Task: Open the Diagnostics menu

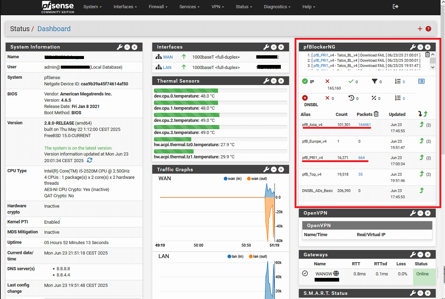Action: point(277,7)
